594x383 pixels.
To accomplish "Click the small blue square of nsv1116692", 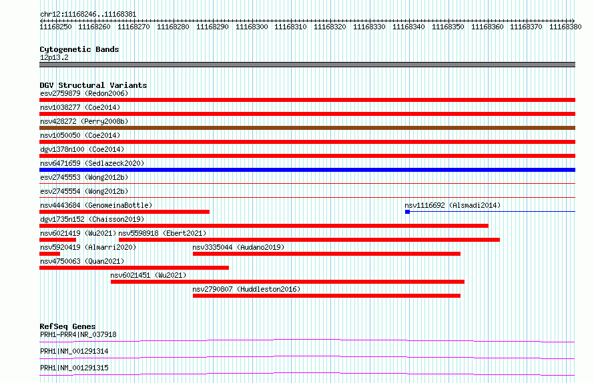I will [408, 212].
